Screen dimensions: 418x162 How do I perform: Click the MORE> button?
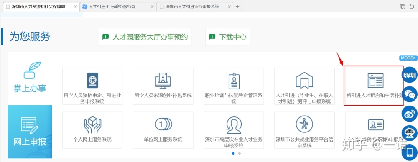(x=408, y=58)
